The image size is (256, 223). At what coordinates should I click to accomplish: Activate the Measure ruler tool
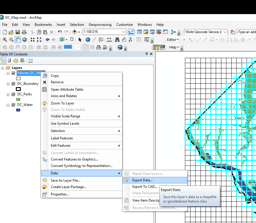(109, 39)
